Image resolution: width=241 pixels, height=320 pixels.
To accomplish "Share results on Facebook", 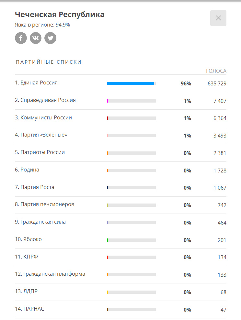I will coord(21,38).
